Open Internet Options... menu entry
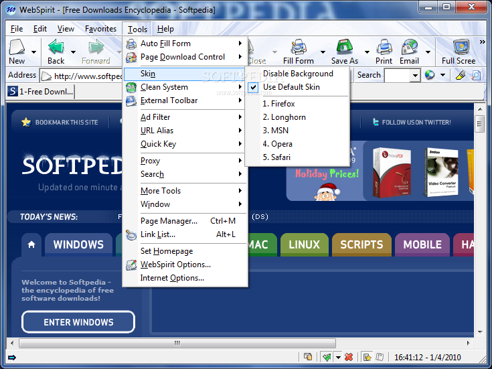Screen dimensions: 492x369 point(185,278)
